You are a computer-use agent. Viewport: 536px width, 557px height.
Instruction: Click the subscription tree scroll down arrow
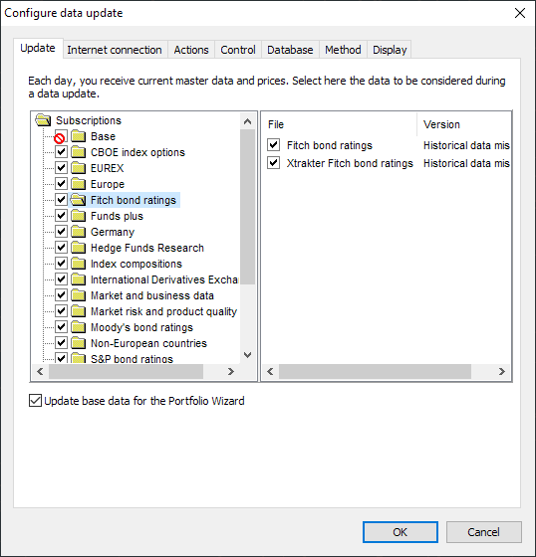[248, 354]
